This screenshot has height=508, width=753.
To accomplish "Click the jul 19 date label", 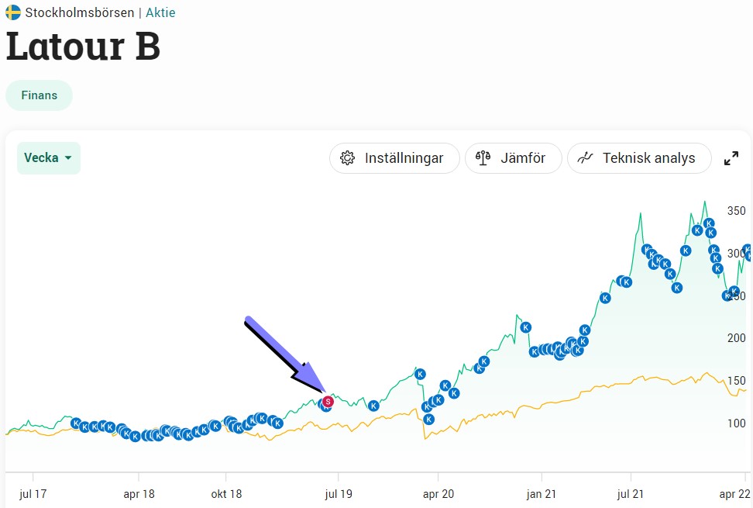I will (338, 494).
